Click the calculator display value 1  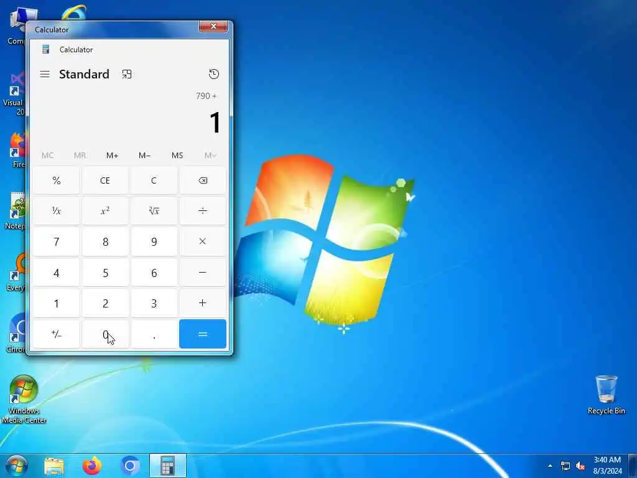(x=215, y=123)
